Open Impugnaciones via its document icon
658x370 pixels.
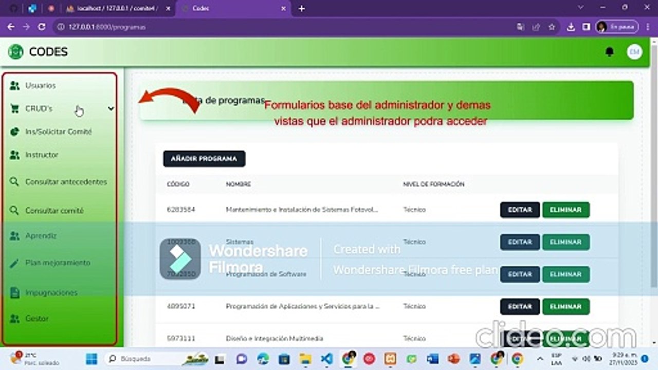(x=14, y=293)
